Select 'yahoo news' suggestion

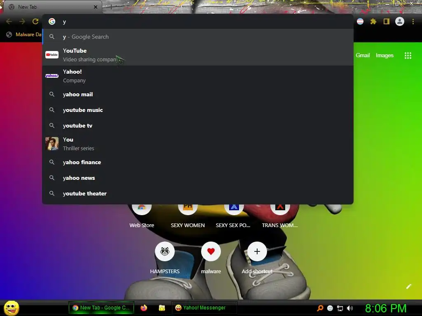click(198, 178)
